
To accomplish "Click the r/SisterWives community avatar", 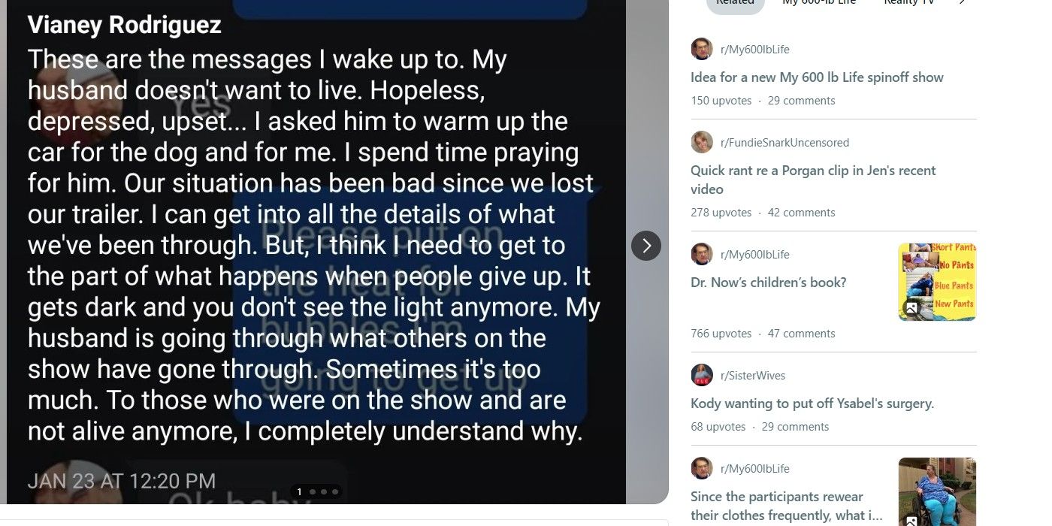I will coord(702,375).
